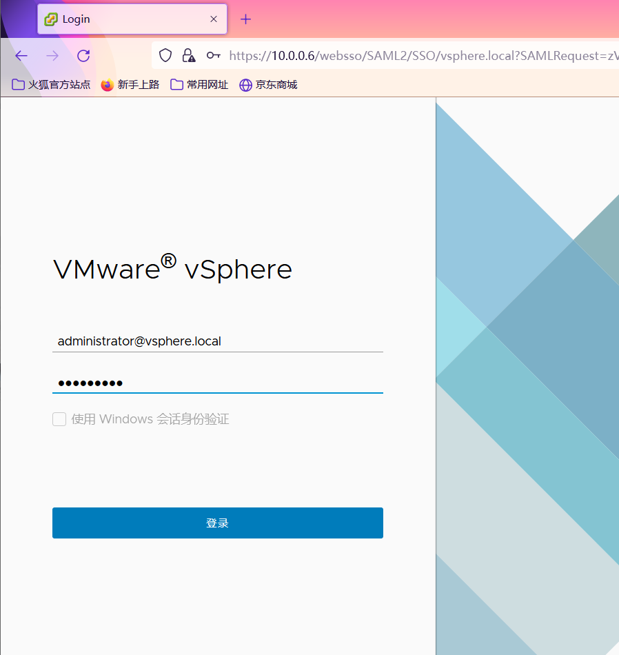Click the browser forward arrow
The width and height of the screenshot is (619, 655).
52,56
